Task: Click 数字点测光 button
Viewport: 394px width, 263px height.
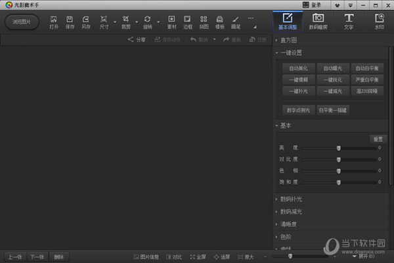Action: pos(299,110)
